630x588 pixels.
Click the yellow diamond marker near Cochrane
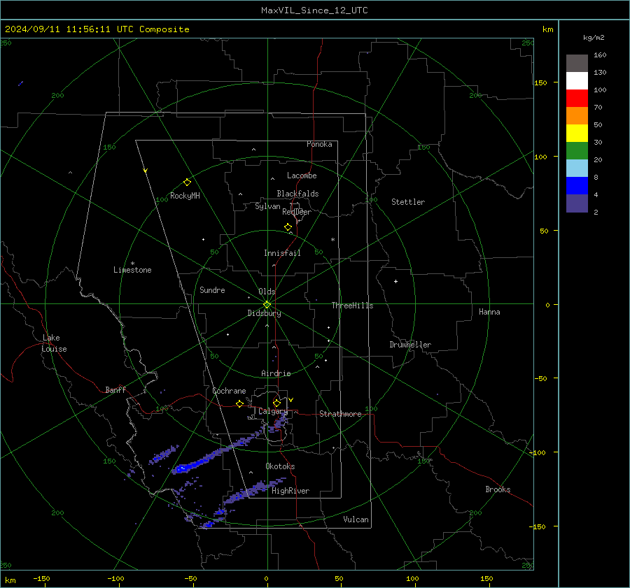pos(240,404)
